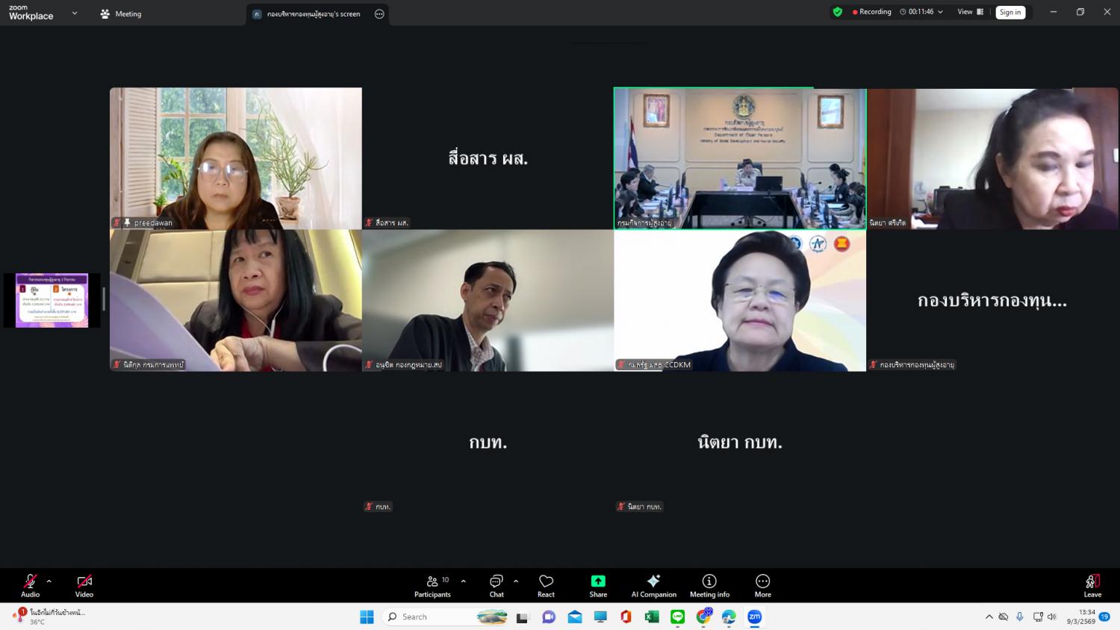This screenshot has height=630, width=1120.
Task: Open AI Companion
Action: [x=653, y=584]
